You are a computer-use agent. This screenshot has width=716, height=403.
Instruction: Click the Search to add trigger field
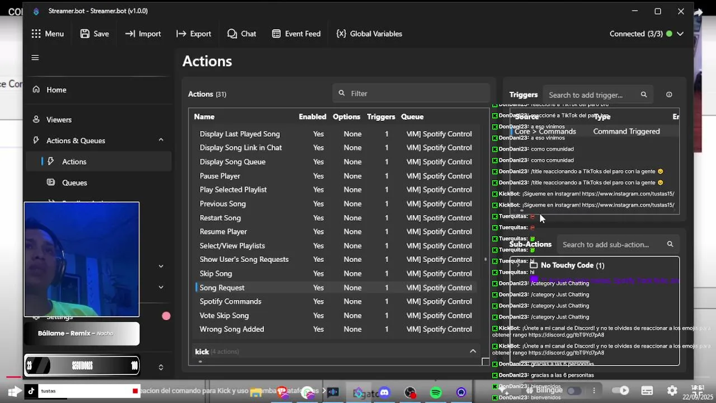598,95
